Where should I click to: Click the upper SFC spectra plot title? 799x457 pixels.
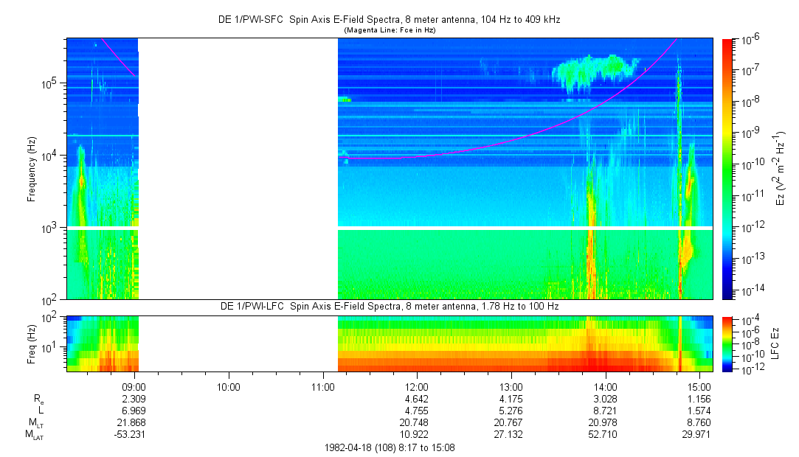click(390, 18)
